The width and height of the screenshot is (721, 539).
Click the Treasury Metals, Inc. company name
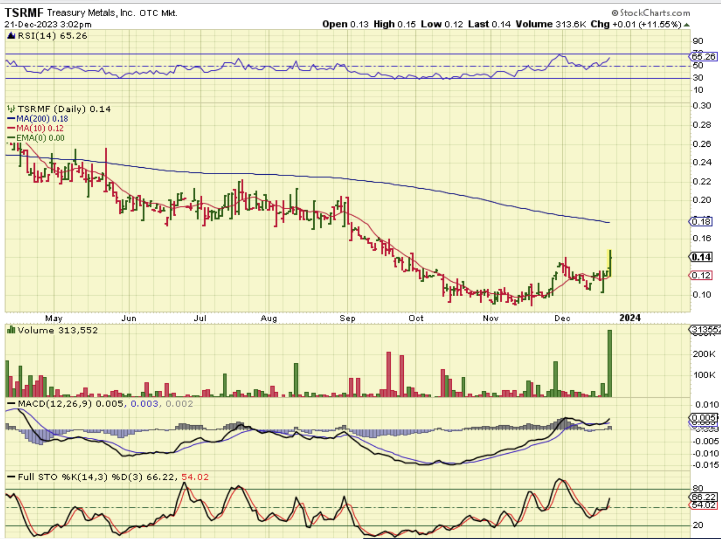coord(91,13)
